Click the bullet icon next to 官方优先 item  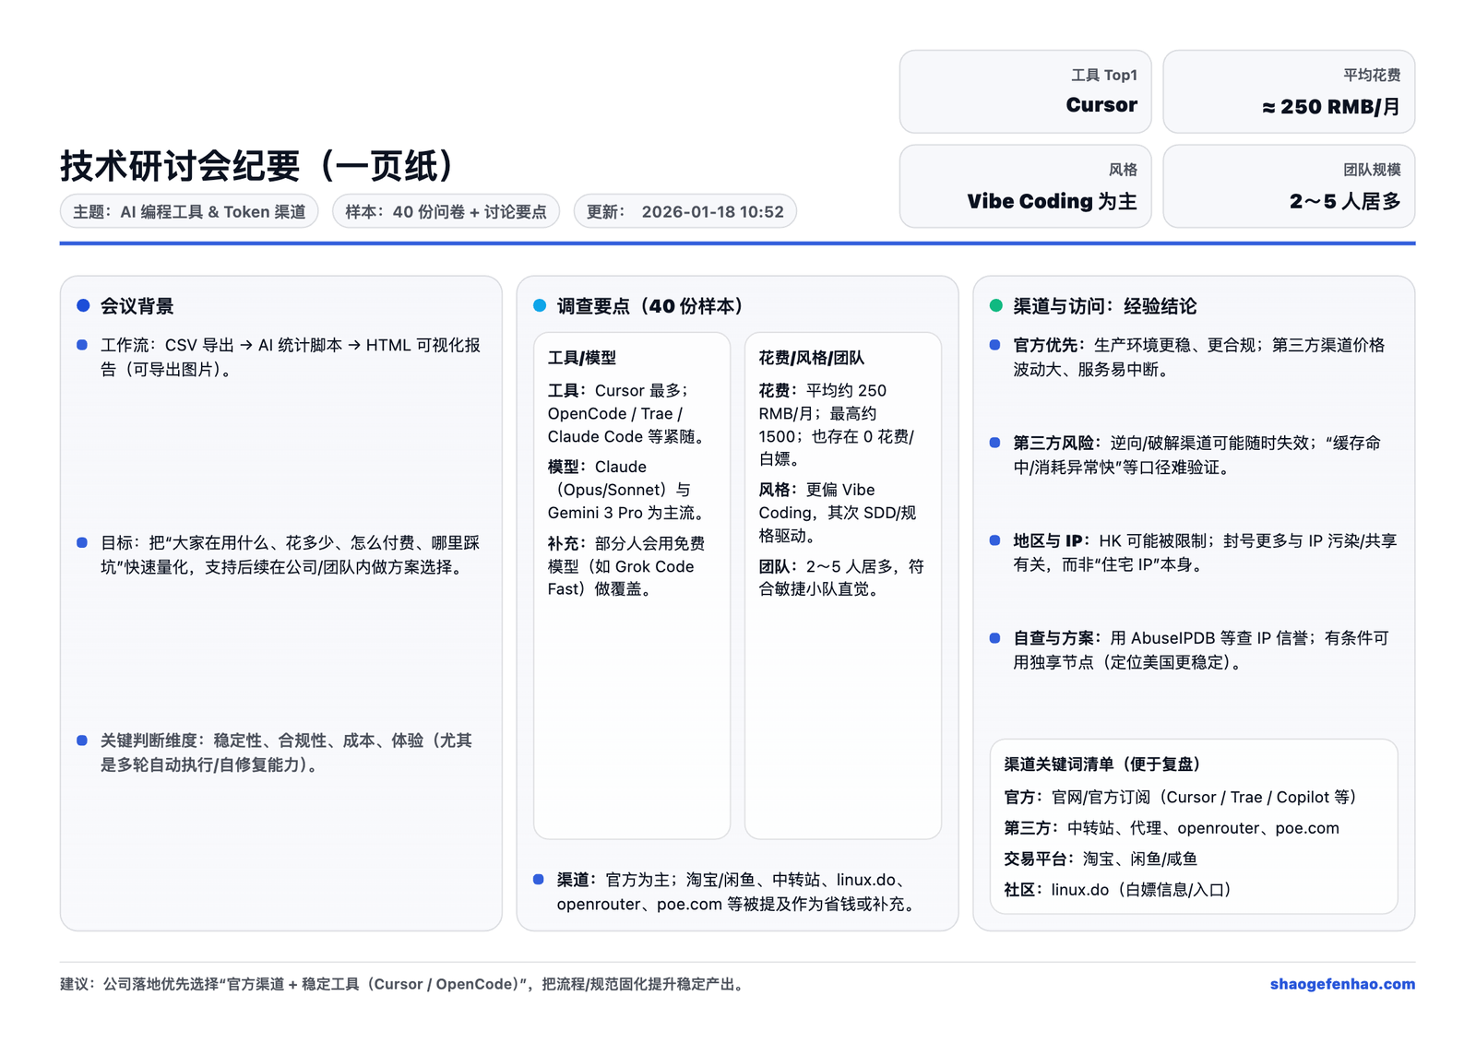coord(993,345)
